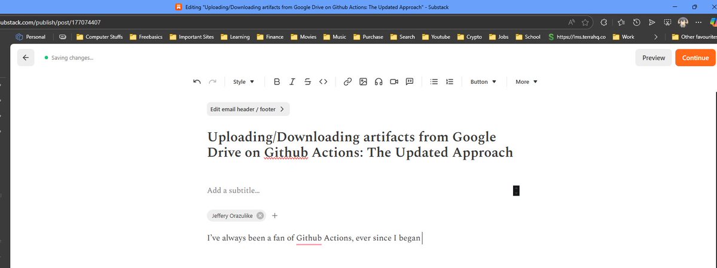This screenshot has height=268, width=717.
Task: Click the icon next to Personal bookmark
Action: click(63, 37)
